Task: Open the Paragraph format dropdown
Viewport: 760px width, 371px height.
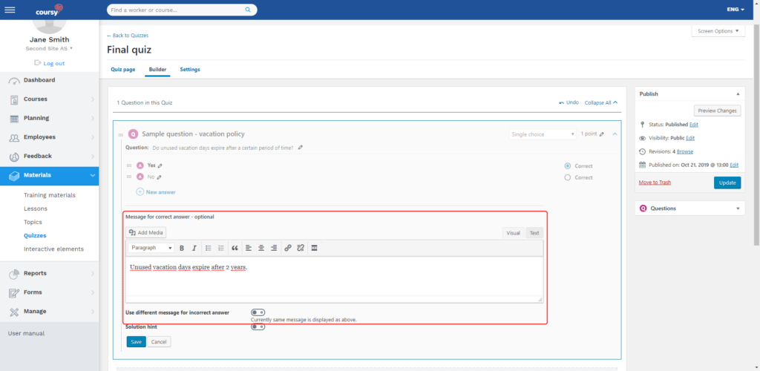Action: [151, 248]
